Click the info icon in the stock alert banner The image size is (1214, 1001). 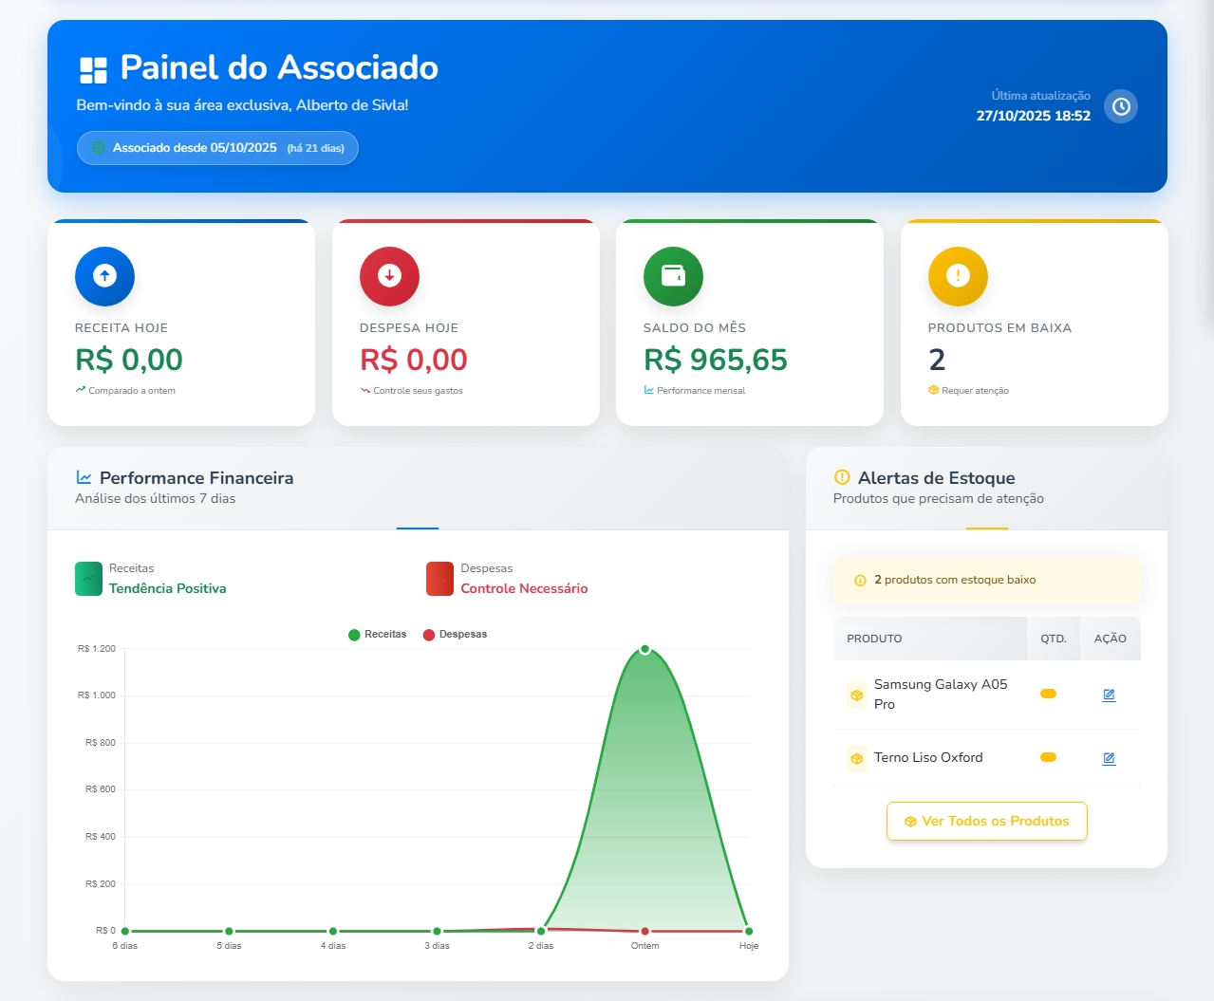pos(859,579)
